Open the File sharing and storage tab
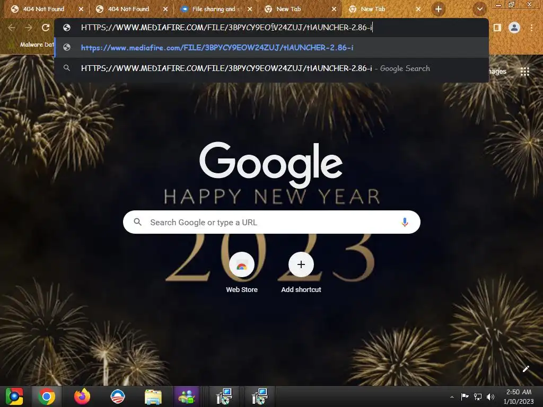Viewport: 543px width, 407px height. 215,9
